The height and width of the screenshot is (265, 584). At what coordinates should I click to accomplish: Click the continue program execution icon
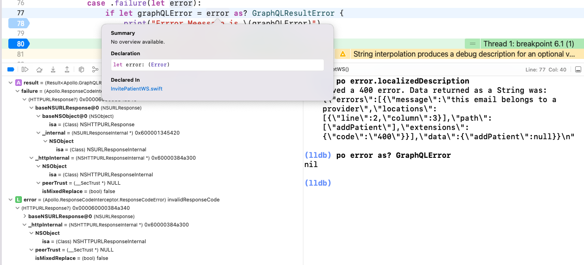coord(25,70)
